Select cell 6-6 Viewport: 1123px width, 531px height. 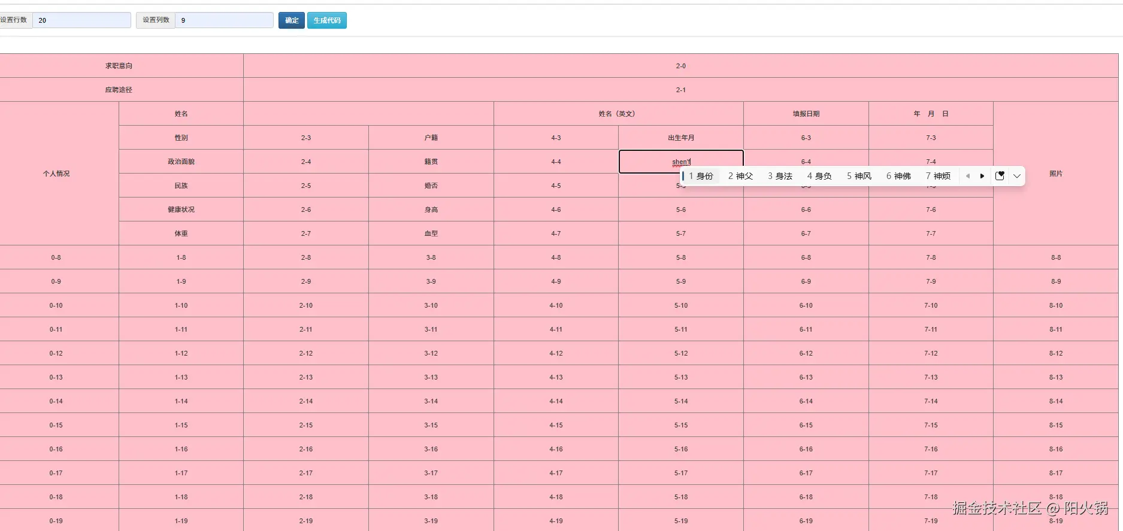[x=806, y=210]
